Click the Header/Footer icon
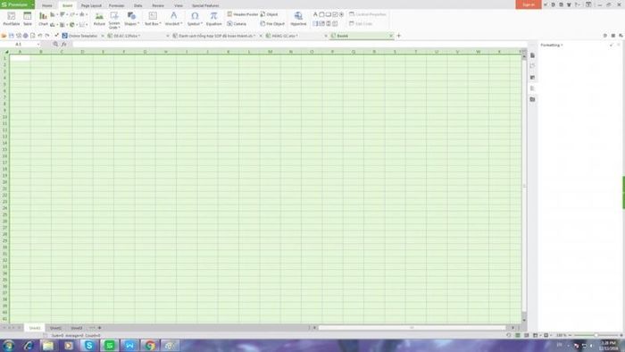 tap(242, 14)
